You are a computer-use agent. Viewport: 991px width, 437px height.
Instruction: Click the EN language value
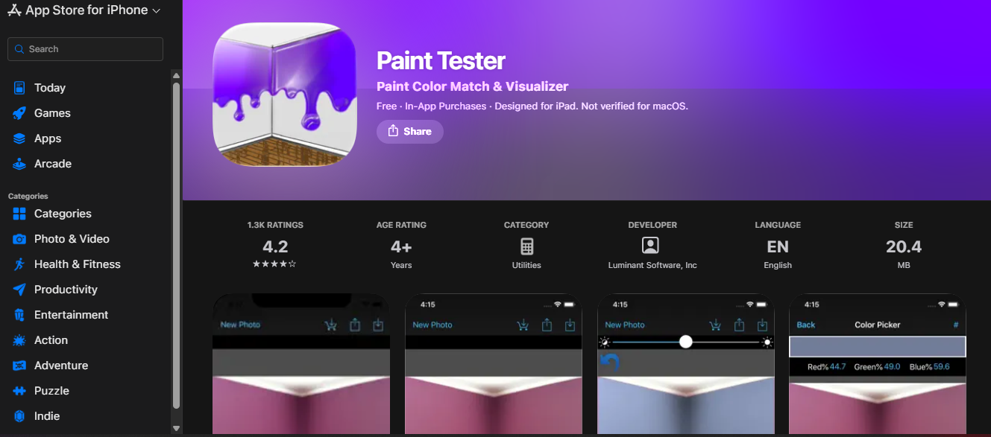click(x=778, y=246)
